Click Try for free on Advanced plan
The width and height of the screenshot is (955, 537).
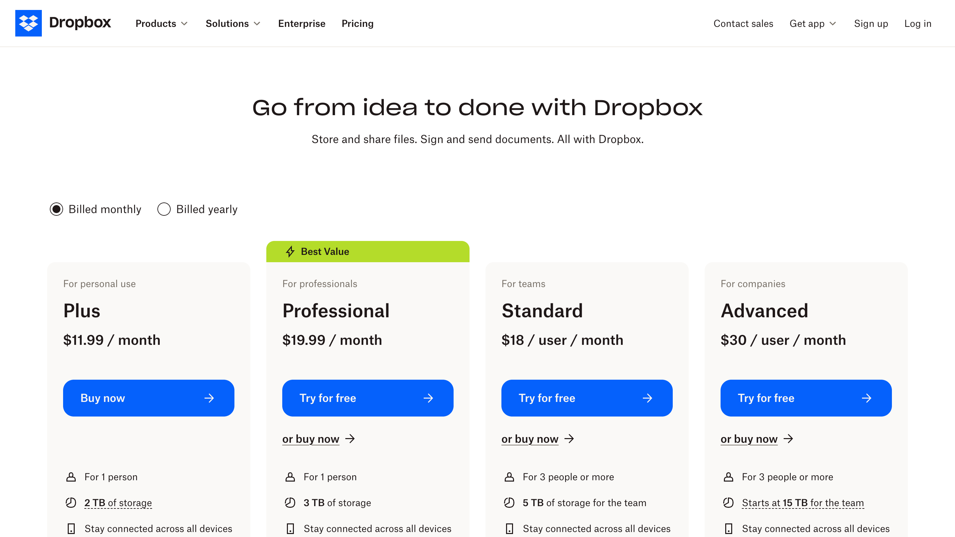pyautogui.click(x=806, y=398)
